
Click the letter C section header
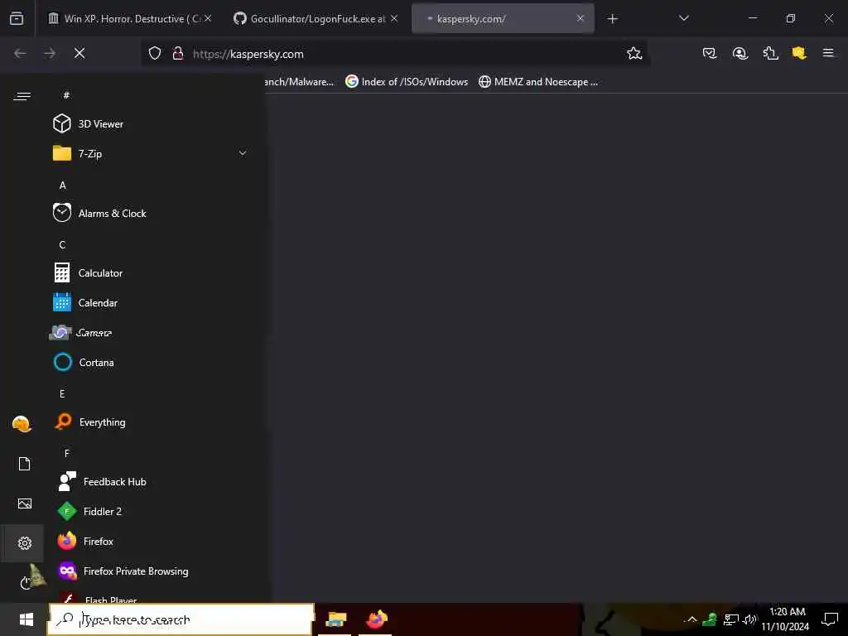point(63,245)
